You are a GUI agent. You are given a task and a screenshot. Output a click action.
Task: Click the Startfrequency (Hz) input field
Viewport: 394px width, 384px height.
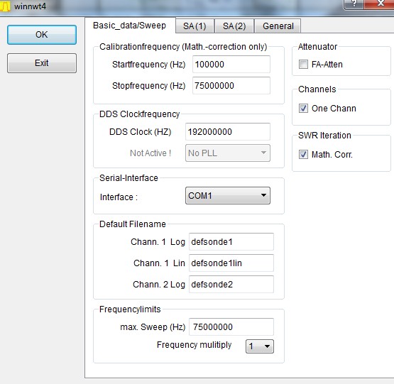[231, 65]
